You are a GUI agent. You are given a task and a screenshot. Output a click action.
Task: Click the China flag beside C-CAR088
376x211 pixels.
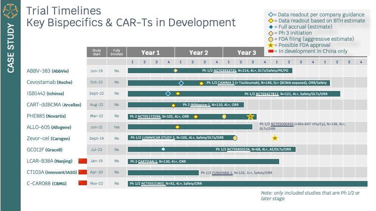tap(83, 183)
